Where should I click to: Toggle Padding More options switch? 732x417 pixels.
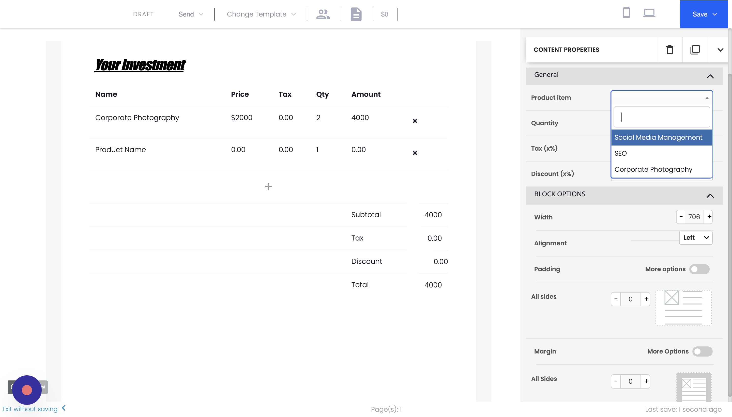(x=699, y=269)
